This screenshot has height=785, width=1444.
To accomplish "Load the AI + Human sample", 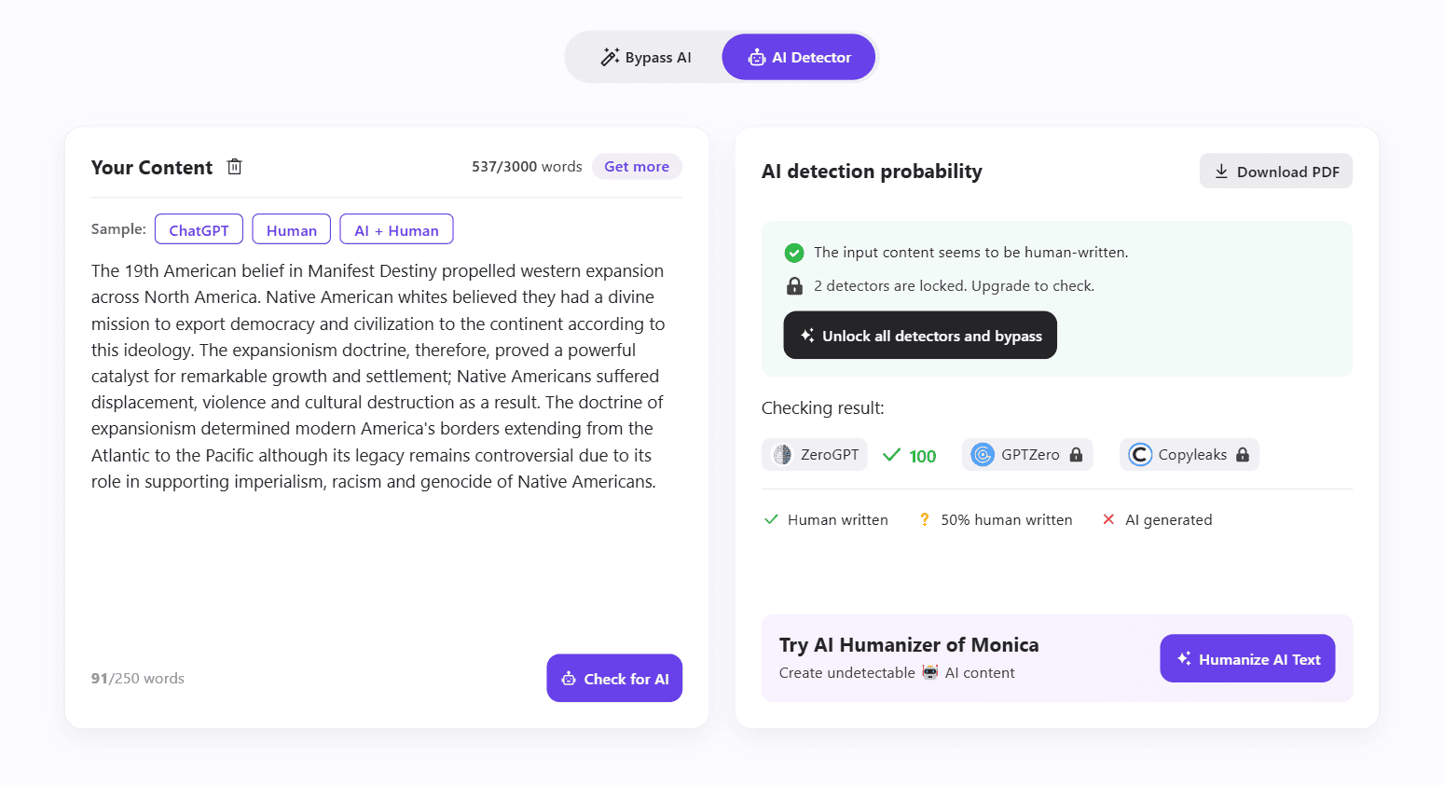I will (396, 230).
